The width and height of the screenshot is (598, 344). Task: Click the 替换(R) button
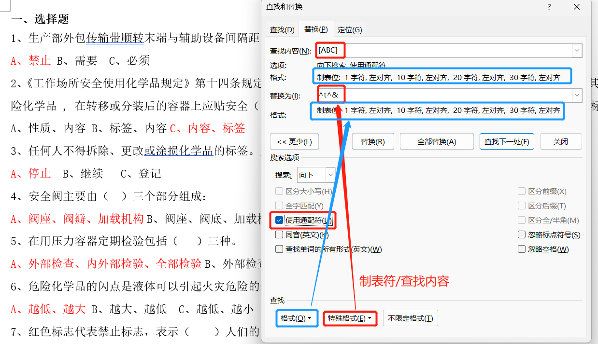(372, 142)
